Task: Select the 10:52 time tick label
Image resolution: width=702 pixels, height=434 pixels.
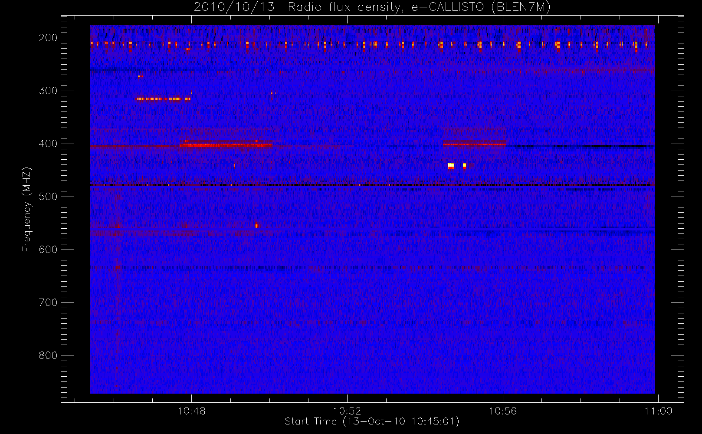Action: [347, 411]
